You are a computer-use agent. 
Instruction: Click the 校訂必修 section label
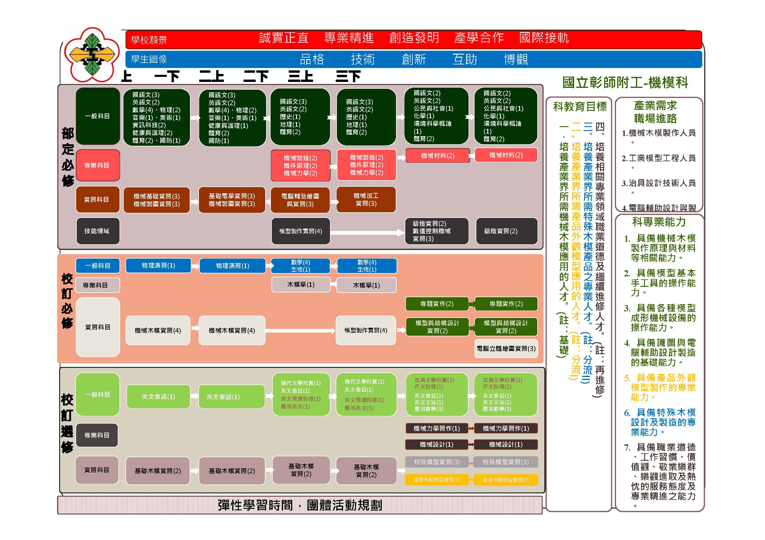[67, 301]
